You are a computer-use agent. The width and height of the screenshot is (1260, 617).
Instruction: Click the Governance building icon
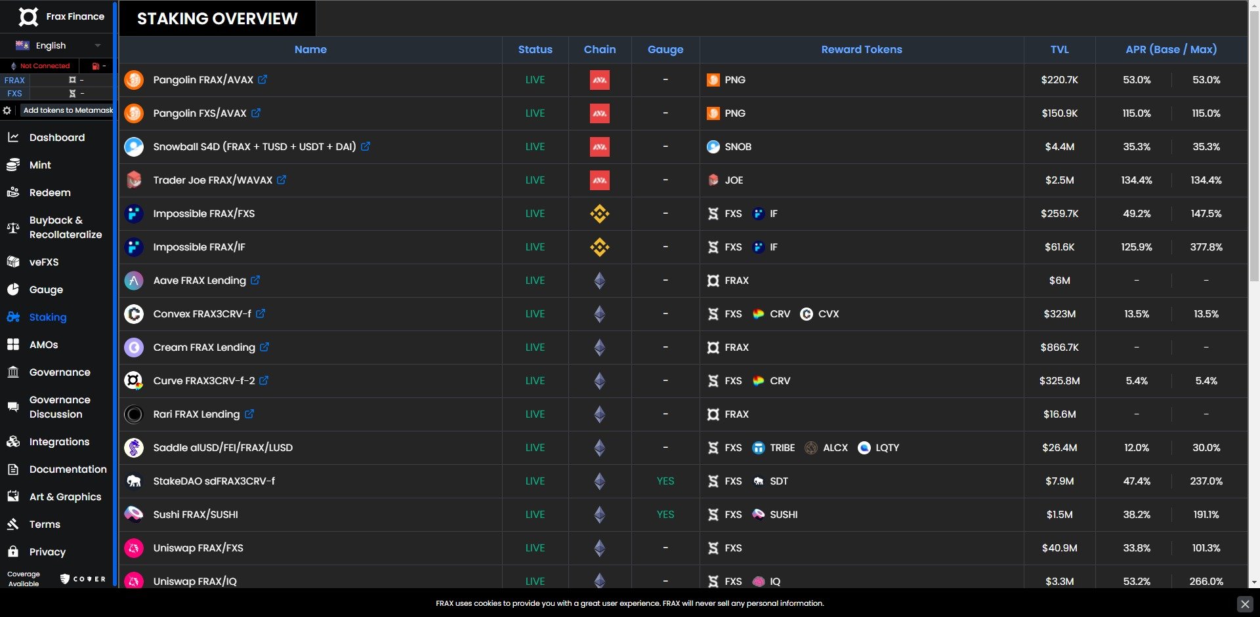[13, 372]
